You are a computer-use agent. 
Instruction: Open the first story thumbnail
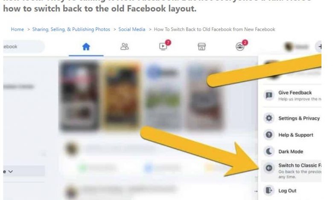[79, 96]
